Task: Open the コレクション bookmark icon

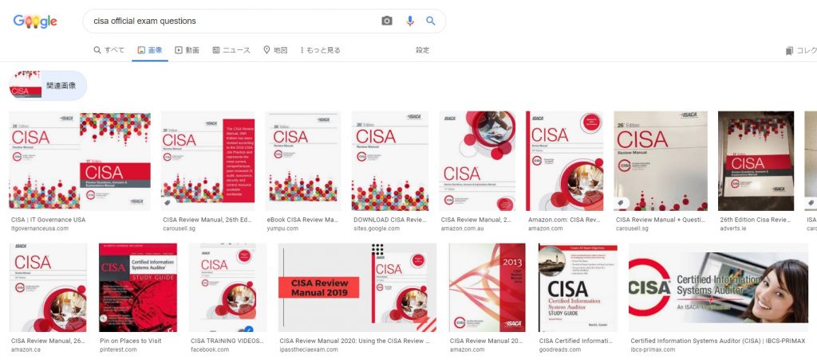Action: 789,50
